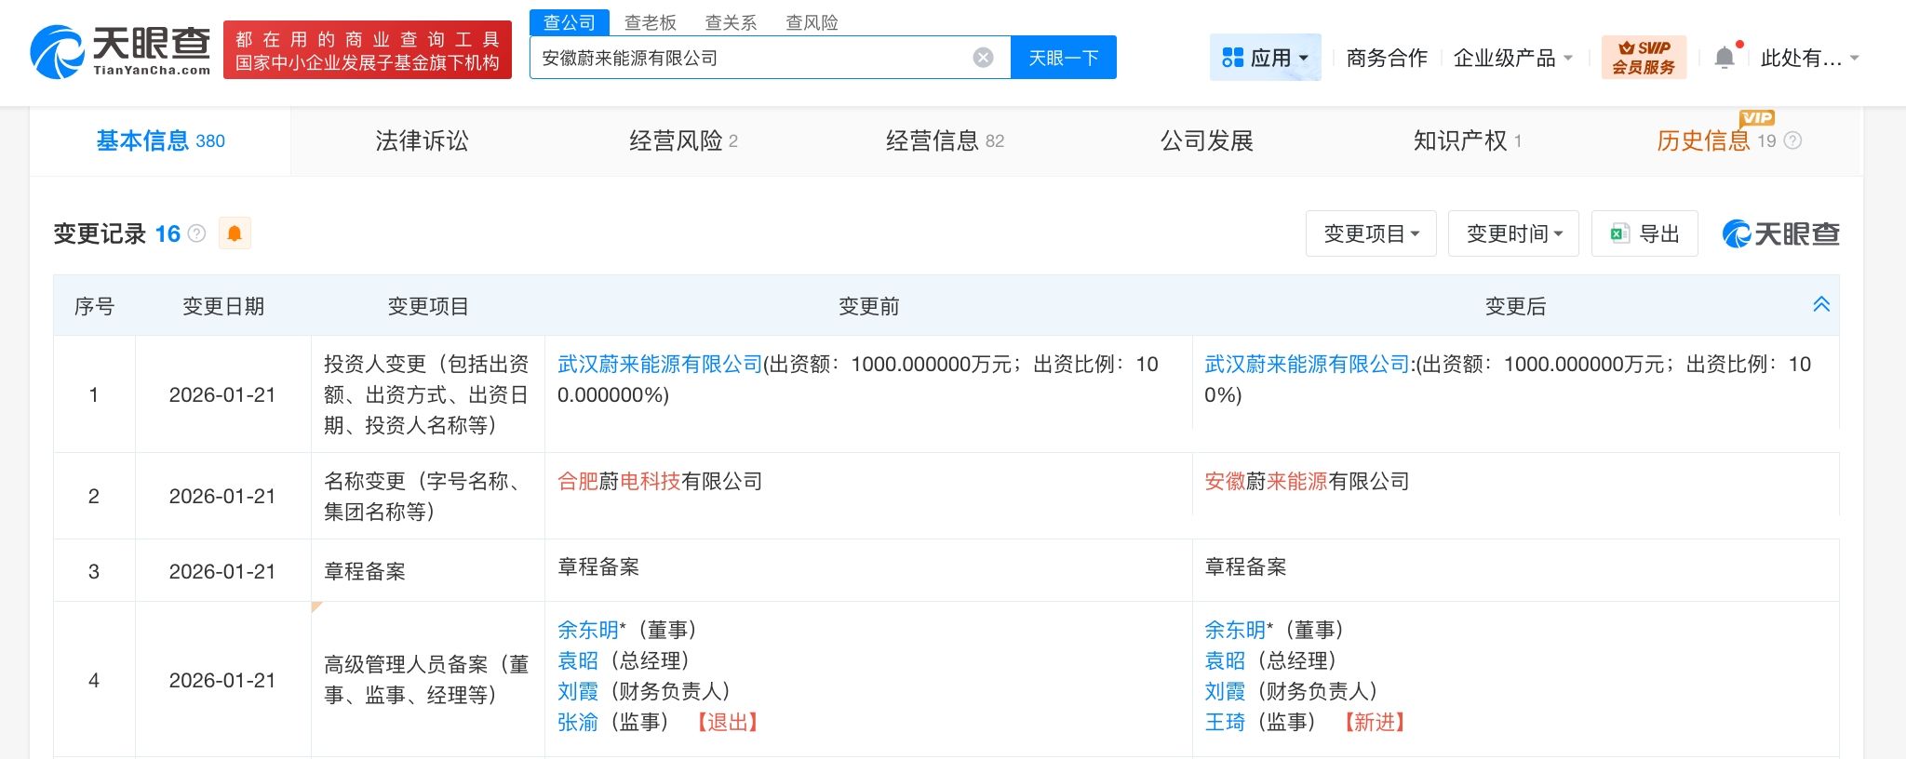Click the help icon next to 变更记录 16
Image resolution: width=1906 pixels, height=759 pixels.
pos(196,233)
